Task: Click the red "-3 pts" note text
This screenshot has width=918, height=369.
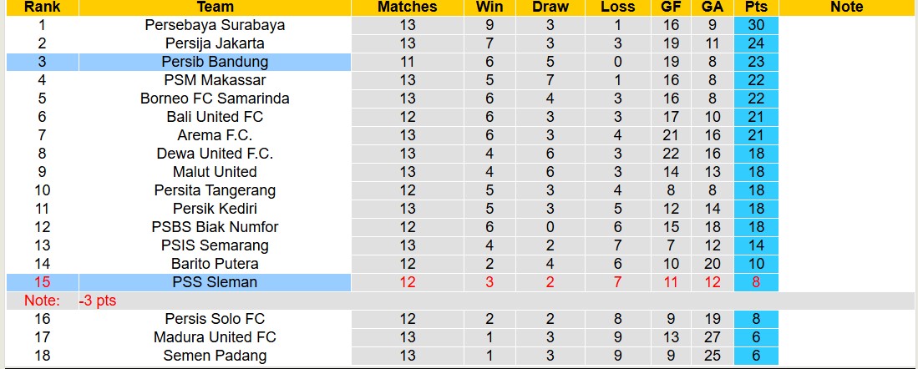Action: pos(98,301)
